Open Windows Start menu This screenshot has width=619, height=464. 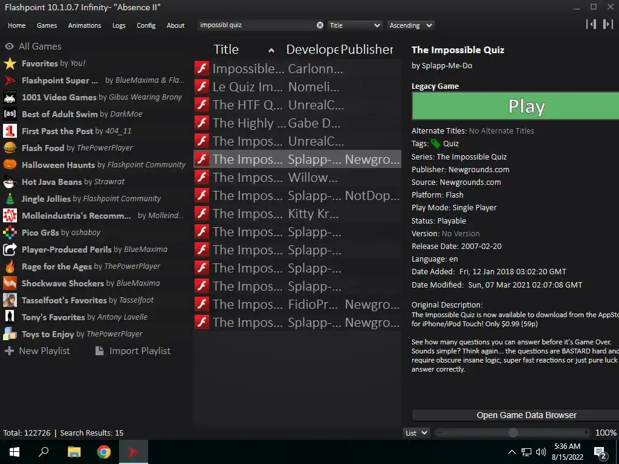(x=15, y=452)
